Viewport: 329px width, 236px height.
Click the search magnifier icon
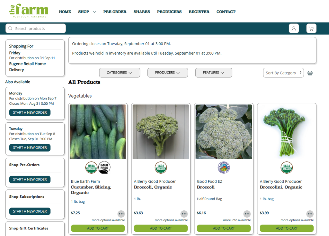(10, 28)
